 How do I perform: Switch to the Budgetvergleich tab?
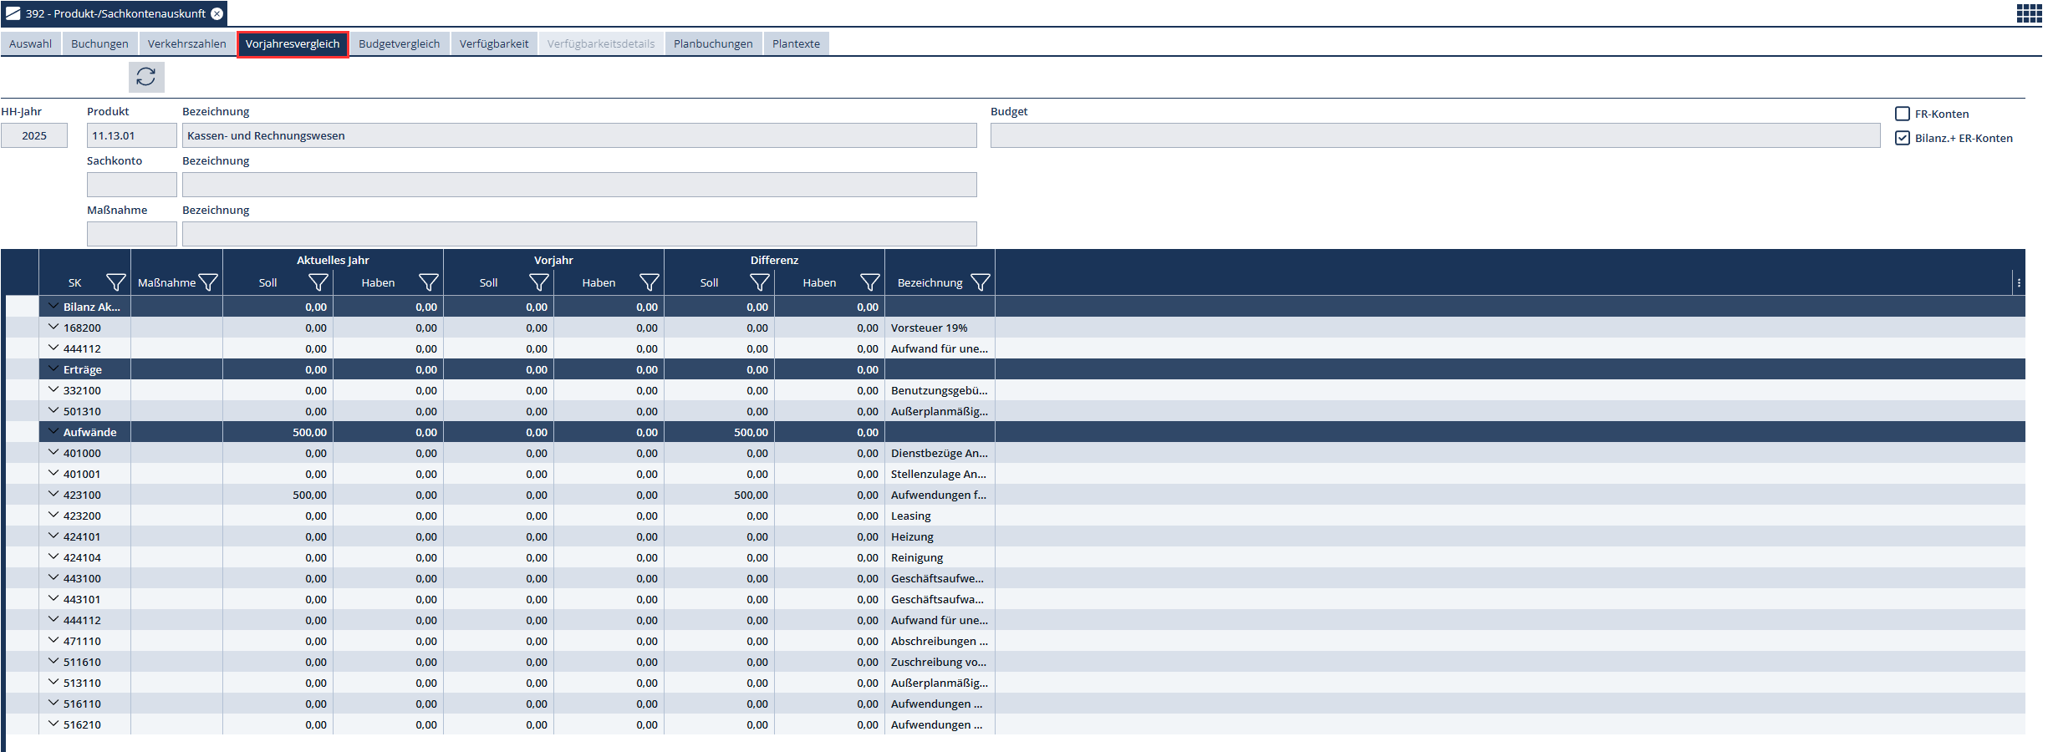(x=399, y=44)
